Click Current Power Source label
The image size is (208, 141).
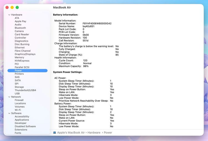point(72,121)
